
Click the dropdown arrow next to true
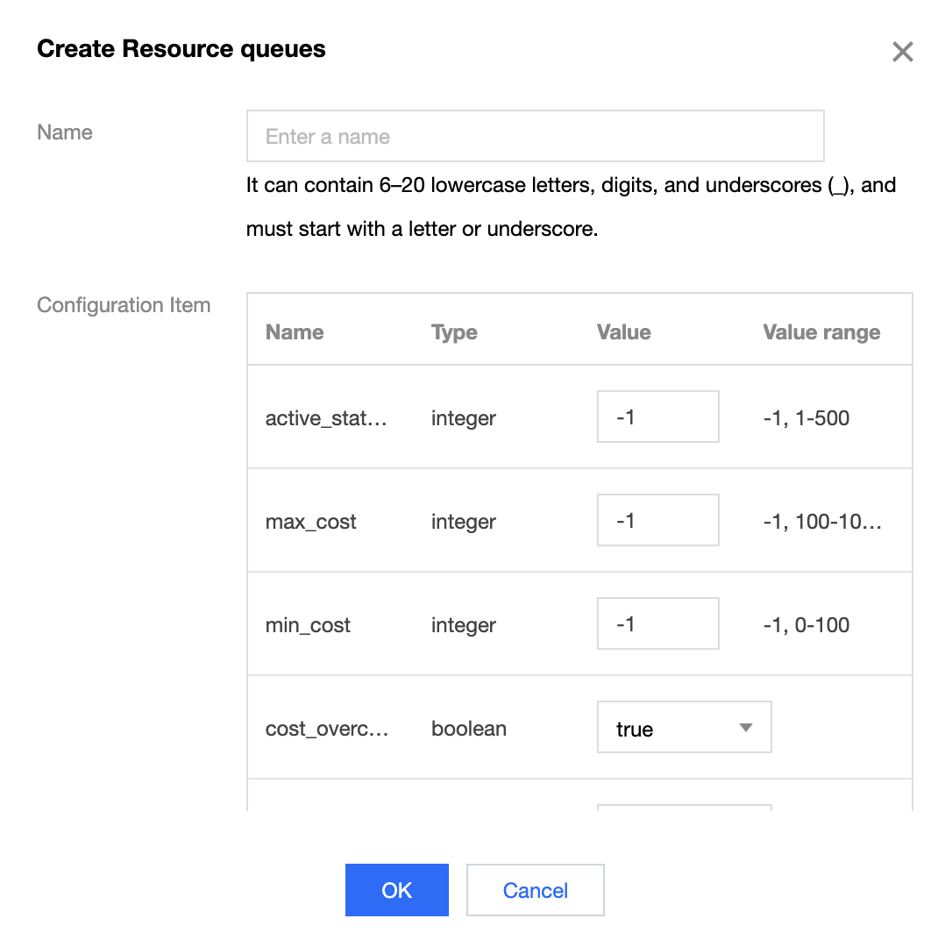[745, 727]
